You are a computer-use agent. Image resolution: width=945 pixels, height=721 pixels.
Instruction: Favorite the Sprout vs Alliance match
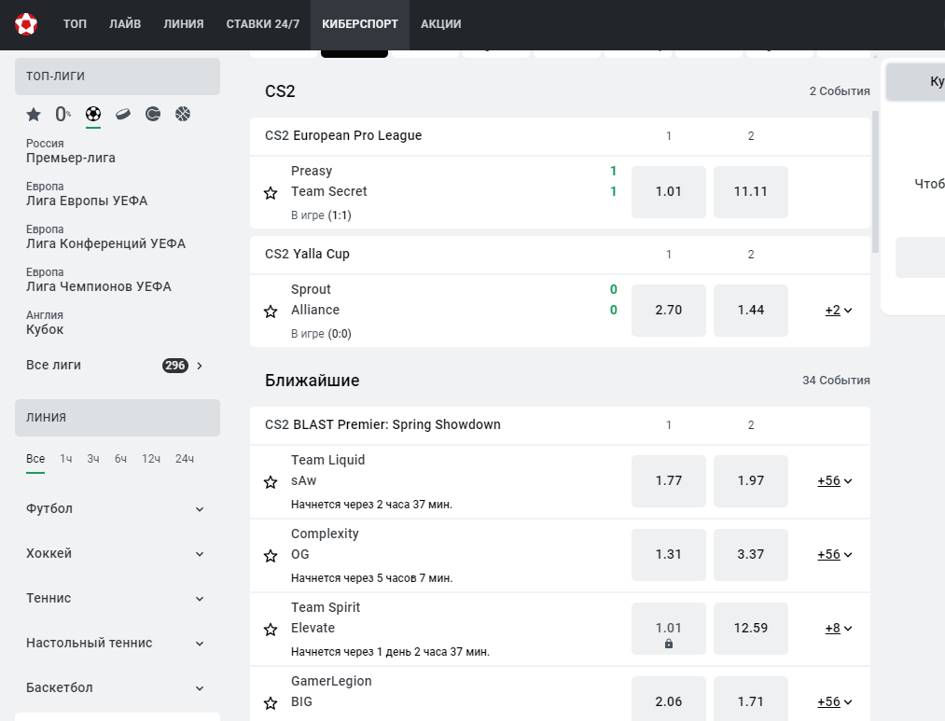271,312
